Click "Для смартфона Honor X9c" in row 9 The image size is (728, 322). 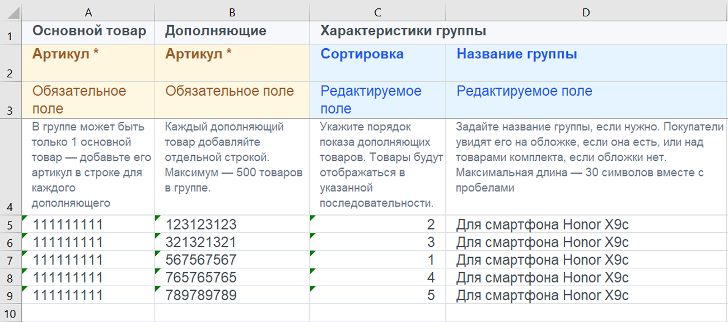[x=542, y=295]
